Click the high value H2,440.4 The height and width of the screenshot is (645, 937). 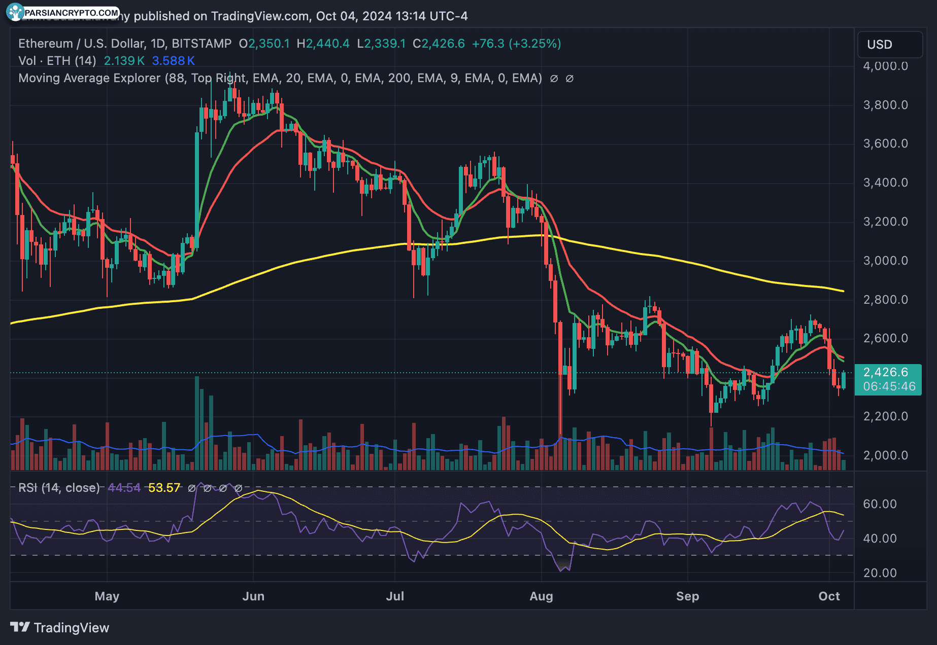point(323,44)
